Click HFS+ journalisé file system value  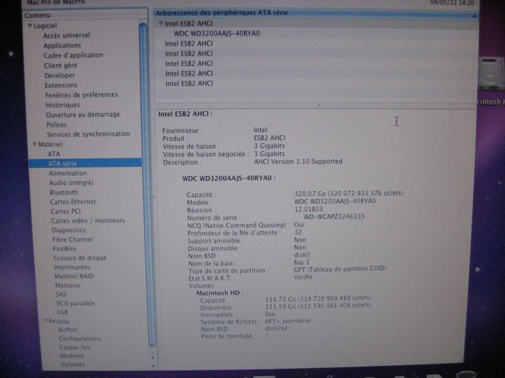pyautogui.click(x=288, y=321)
